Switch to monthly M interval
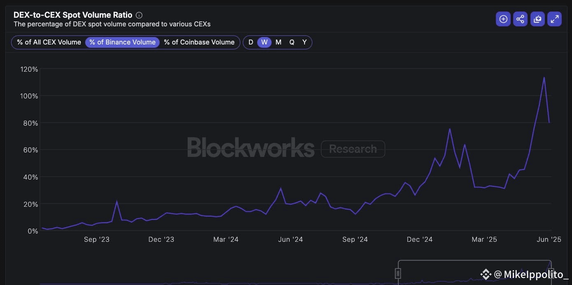Viewport: 572px width, 285px height. pyautogui.click(x=279, y=42)
